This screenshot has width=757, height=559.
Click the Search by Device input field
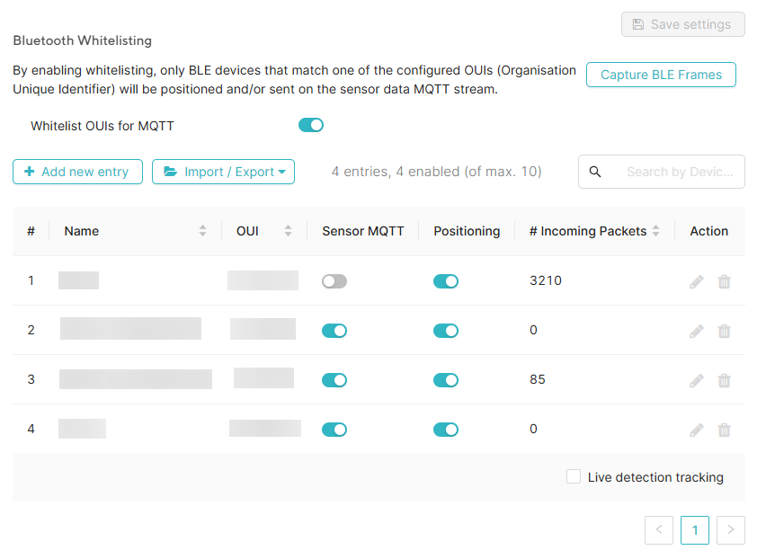pos(679,172)
